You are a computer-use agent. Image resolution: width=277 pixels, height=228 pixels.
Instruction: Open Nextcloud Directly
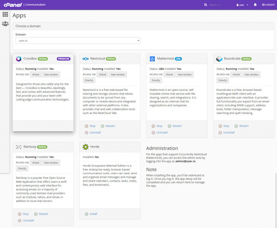[x=89, y=80]
